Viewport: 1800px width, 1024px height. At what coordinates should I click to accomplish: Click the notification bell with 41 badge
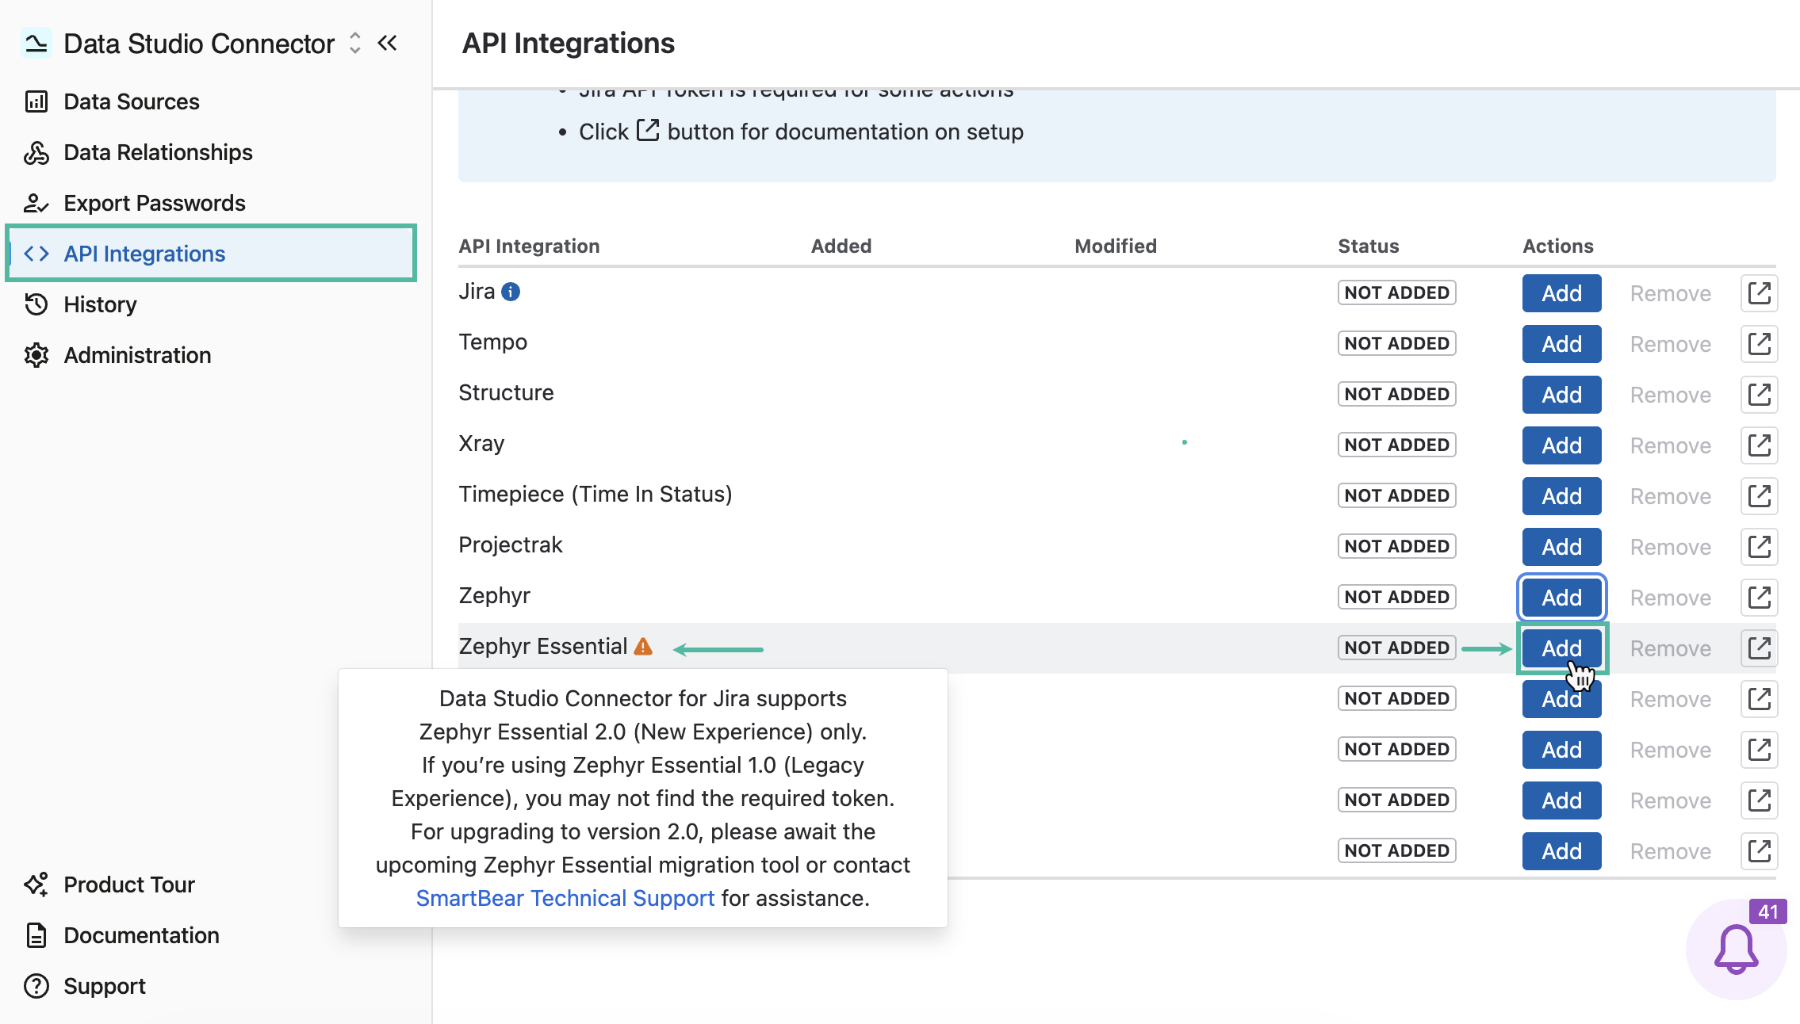(x=1737, y=949)
